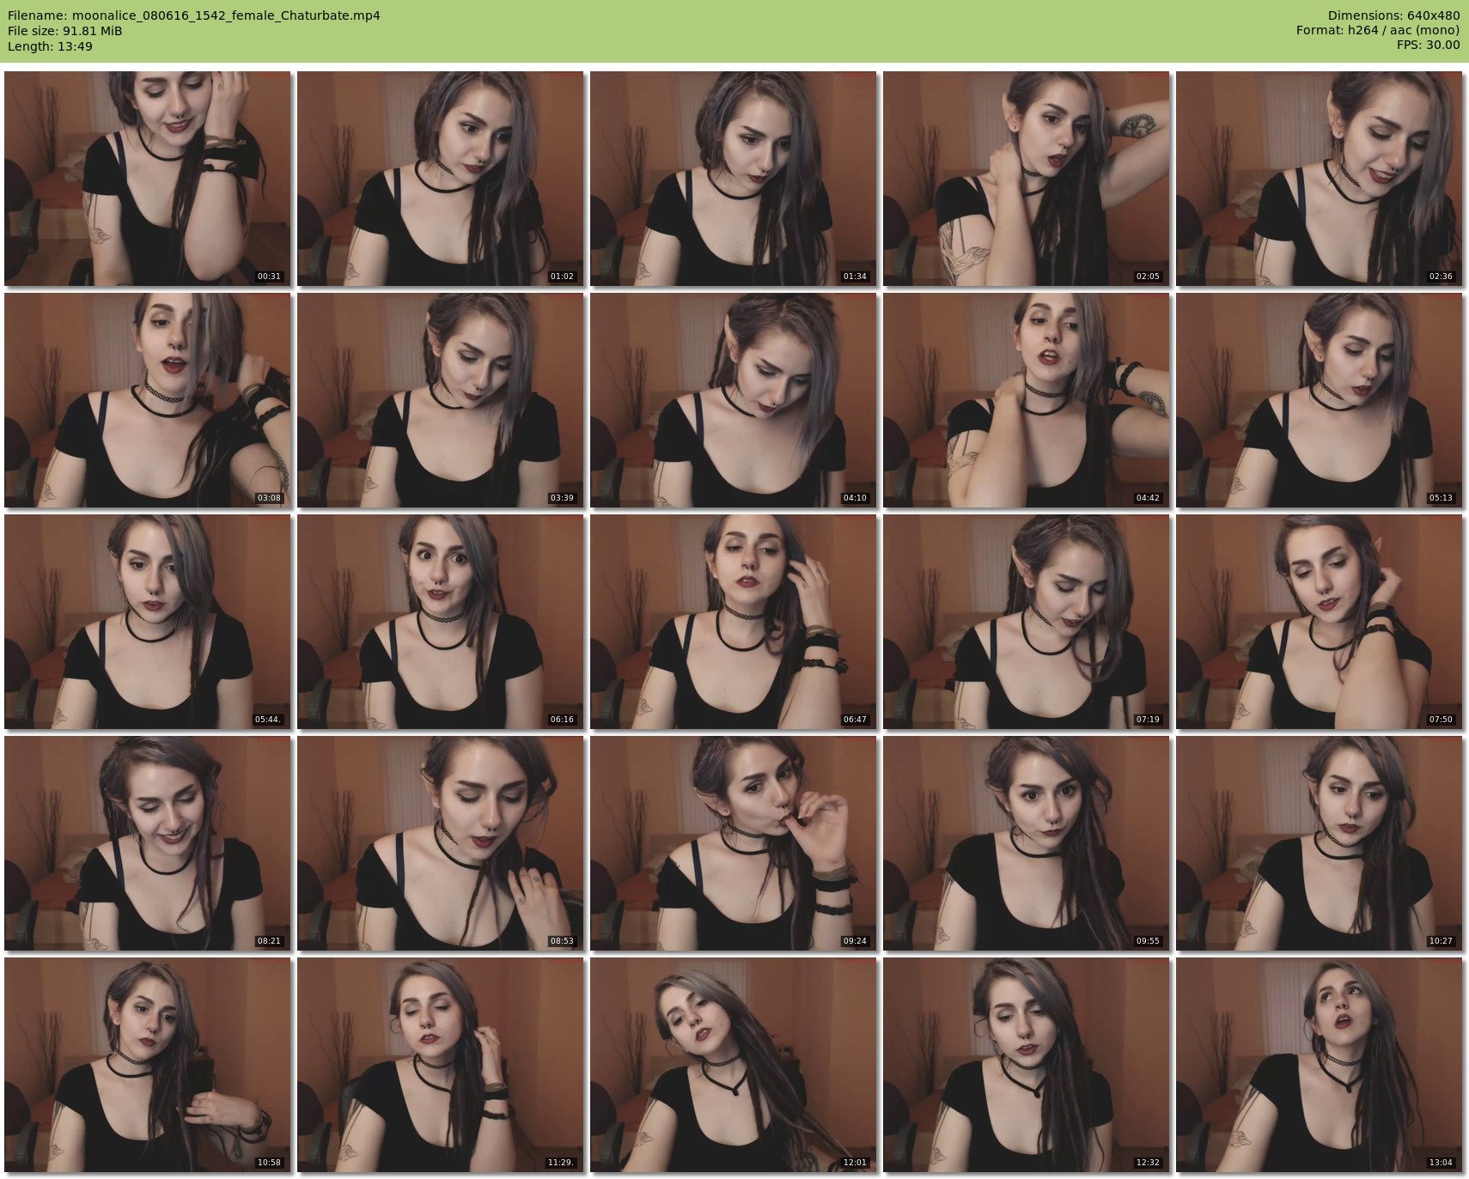
Task: Pick the 07:50 contact sheet frame
Action: pyautogui.click(x=1319, y=622)
